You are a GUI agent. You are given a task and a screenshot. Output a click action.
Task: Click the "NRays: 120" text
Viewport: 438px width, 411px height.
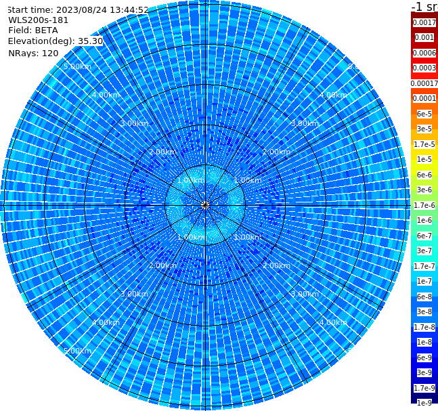tap(33, 53)
